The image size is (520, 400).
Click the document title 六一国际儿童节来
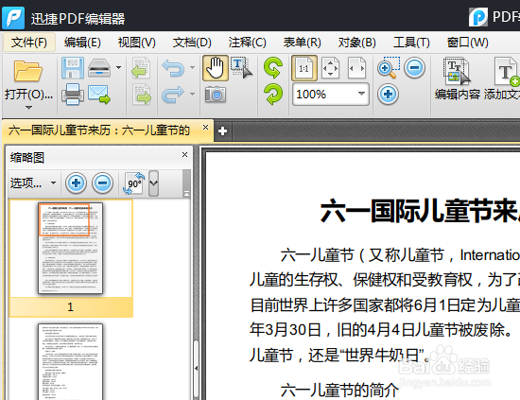[x=420, y=211]
